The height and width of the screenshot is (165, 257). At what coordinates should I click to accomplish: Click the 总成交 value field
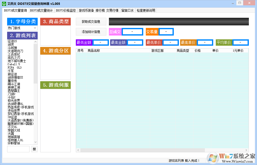132,32
